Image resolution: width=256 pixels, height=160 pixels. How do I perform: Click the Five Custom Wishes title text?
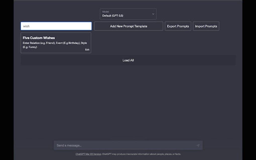click(x=39, y=38)
